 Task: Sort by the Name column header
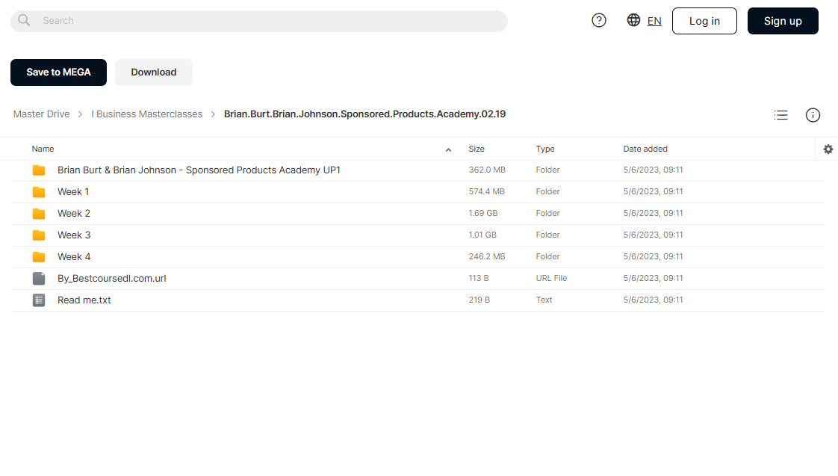point(43,149)
